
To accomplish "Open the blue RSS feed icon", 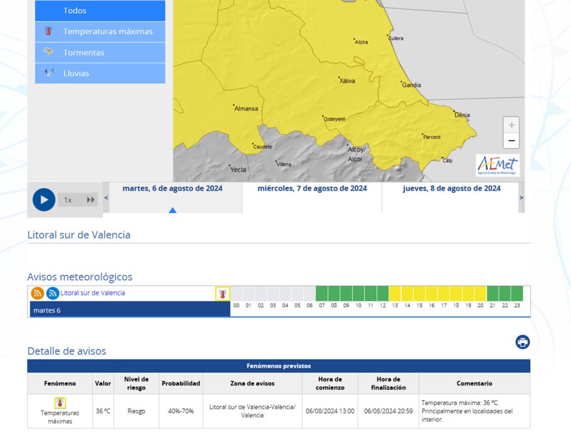I will (53, 293).
